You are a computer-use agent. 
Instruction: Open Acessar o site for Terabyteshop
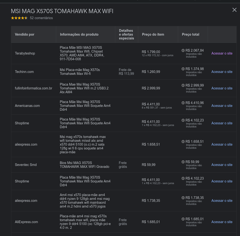(222, 53)
